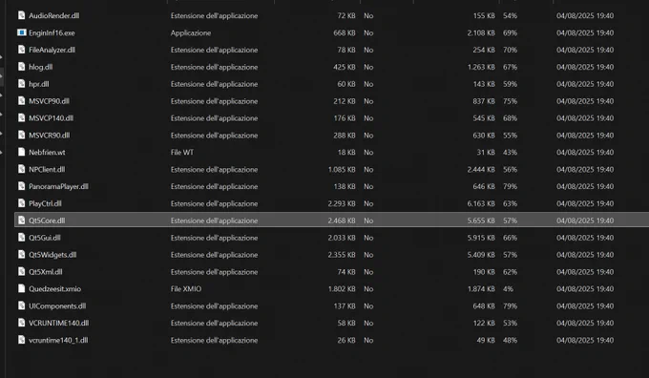Select the Qt5Xml.dll file name
649x378 pixels.
click(x=46, y=272)
